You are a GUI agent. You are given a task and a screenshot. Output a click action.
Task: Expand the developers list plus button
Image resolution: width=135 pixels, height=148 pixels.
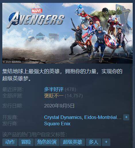[x=126, y=117]
